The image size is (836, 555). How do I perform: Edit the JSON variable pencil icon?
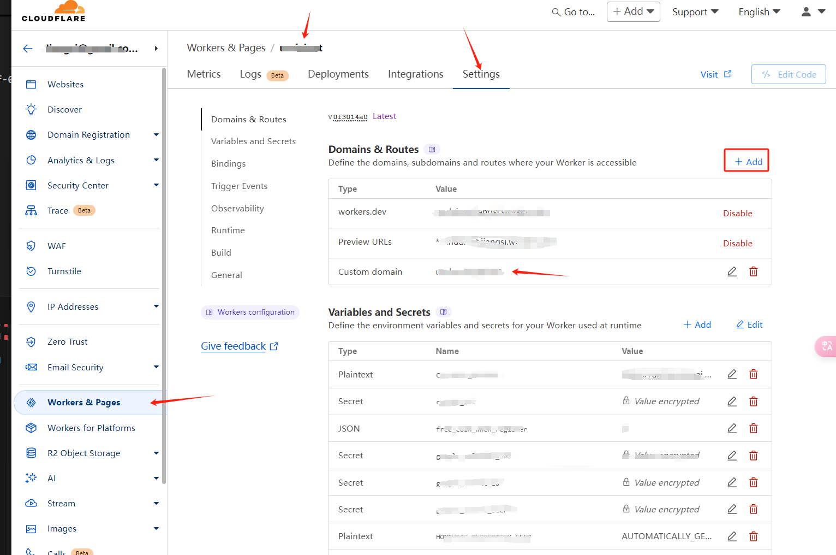click(x=732, y=428)
